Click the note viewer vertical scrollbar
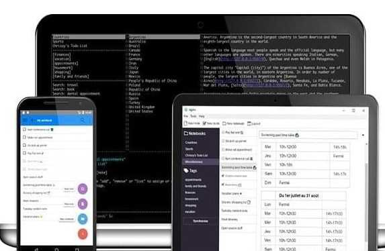385x251 pixels. pos(366,196)
